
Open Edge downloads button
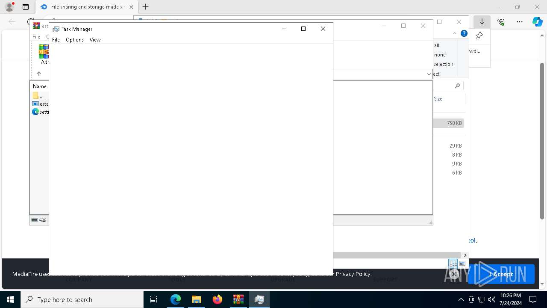482,22
